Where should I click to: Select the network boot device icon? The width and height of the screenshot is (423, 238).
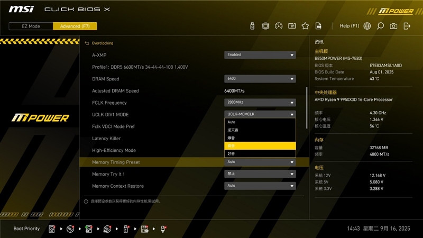163,229
